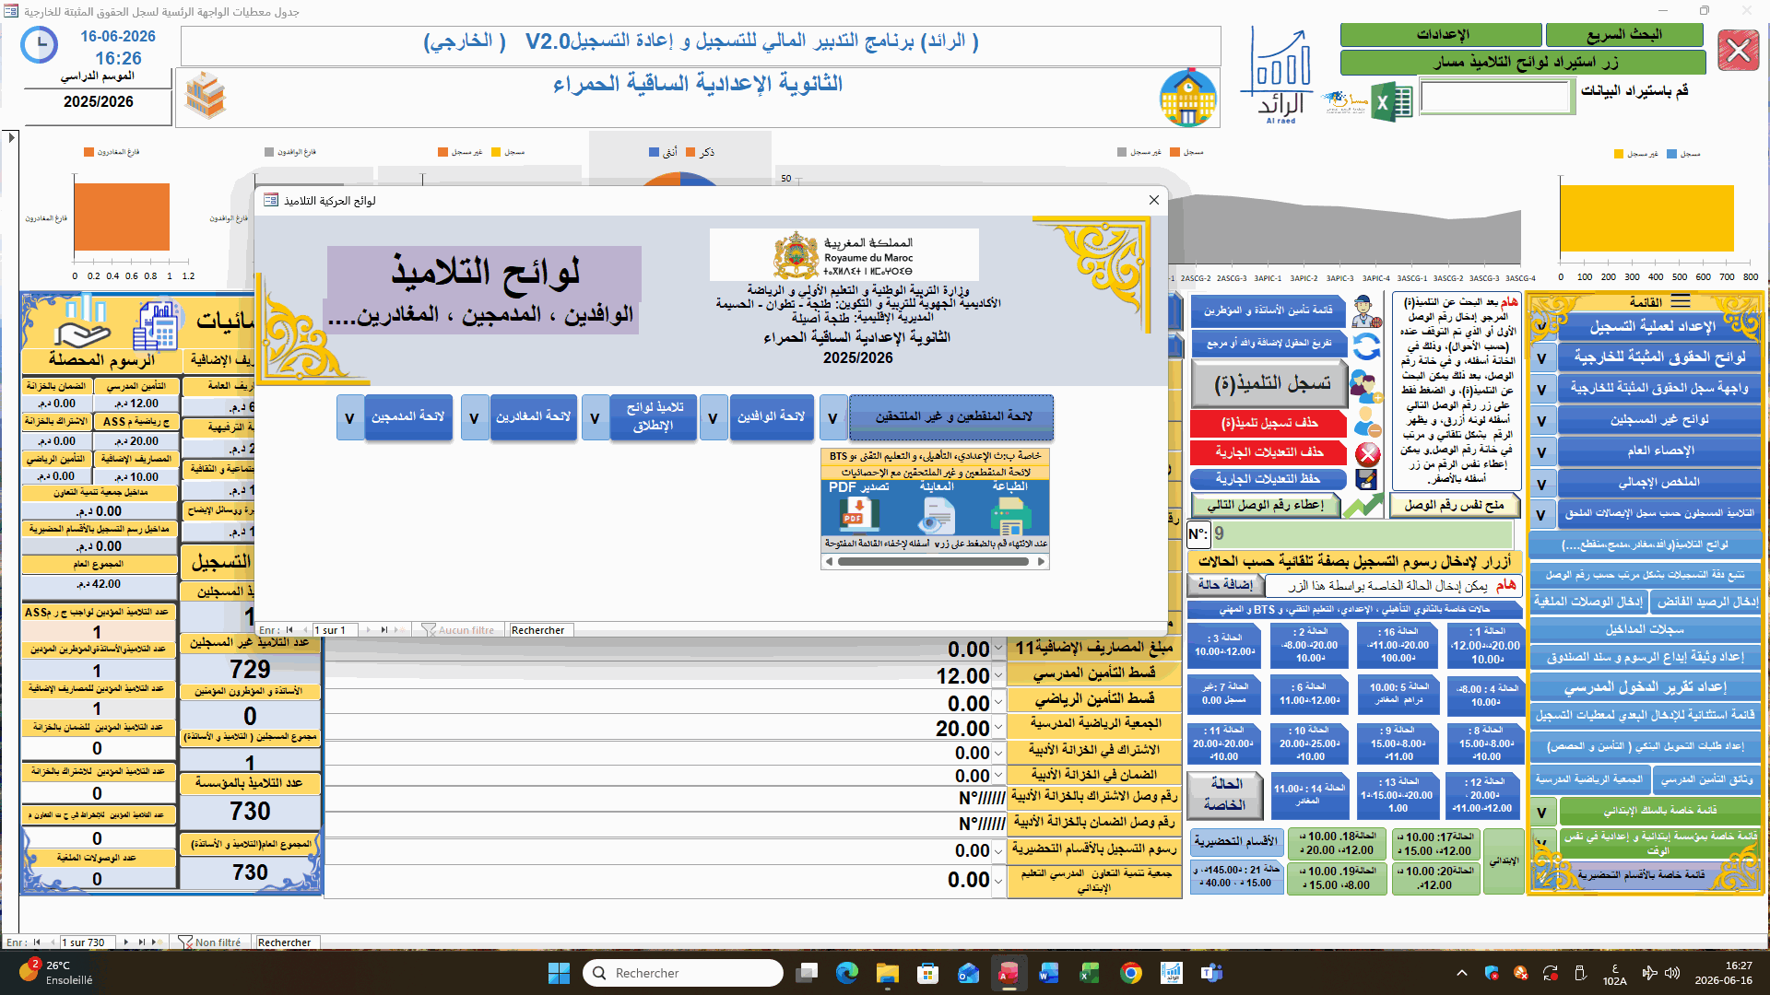Image resolution: width=1770 pixels, height=995 pixels.
Task: Click the Massar logo beside the Excel icon
Action: 1346,101
